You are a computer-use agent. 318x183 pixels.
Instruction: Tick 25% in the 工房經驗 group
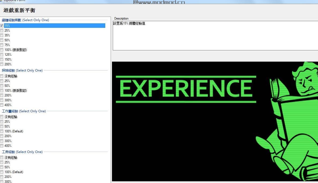2,162
